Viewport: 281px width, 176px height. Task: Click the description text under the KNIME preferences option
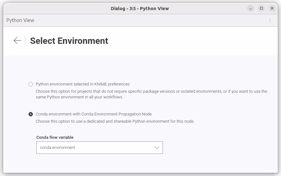point(151,94)
